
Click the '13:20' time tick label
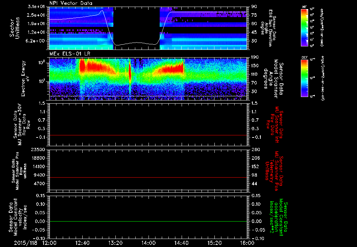click(115, 243)
